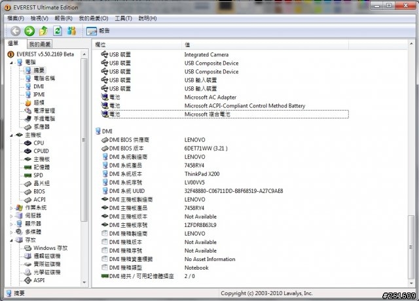
Task: Click the 記憶體 memory module icon
Action: tap(27, 168)
